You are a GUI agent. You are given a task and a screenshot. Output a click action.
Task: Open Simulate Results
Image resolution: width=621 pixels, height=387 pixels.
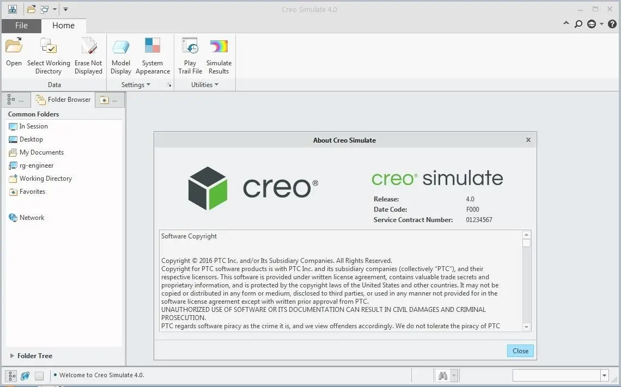click(219, 56)
